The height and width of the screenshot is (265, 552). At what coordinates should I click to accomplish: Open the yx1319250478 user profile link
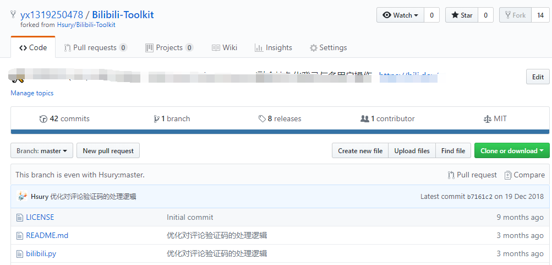point(52,15)
